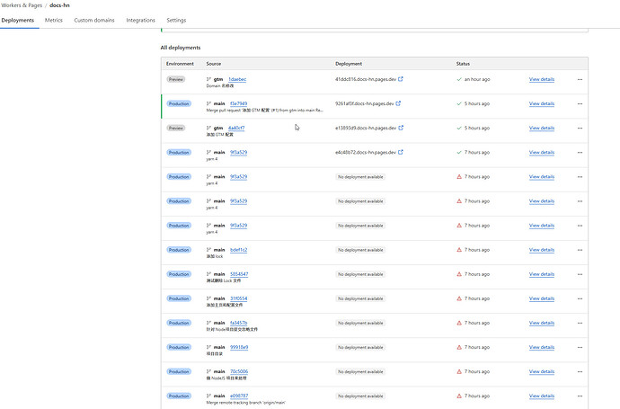Click 'an hour ago' status text
The image size is (620, 409).
477,79
